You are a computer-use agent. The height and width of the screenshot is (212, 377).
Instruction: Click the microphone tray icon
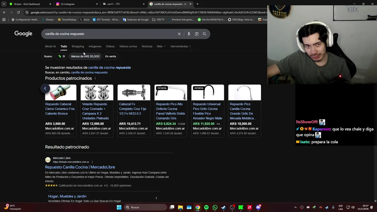click(x=333, y=207)
